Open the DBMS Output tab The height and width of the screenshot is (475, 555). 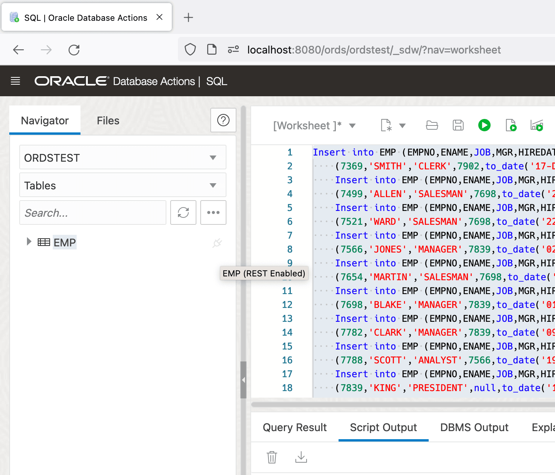[474, 427]
